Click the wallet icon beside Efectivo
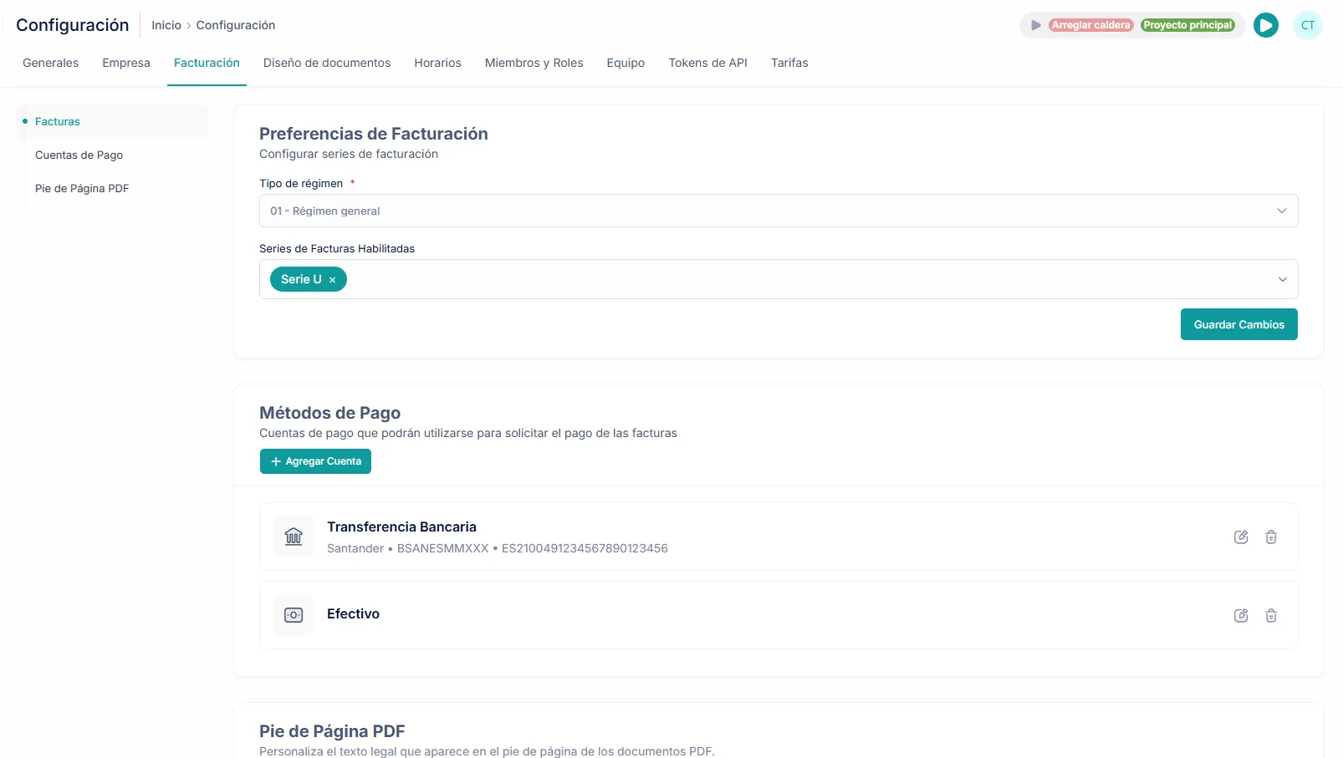 point(294,615)
